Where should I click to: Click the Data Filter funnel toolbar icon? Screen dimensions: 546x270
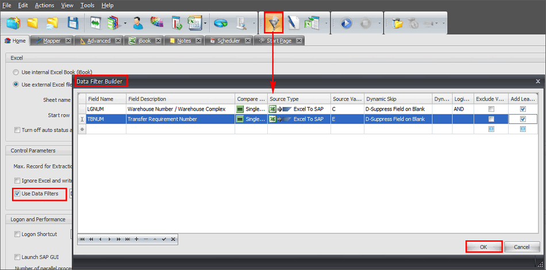click(274, 23)
